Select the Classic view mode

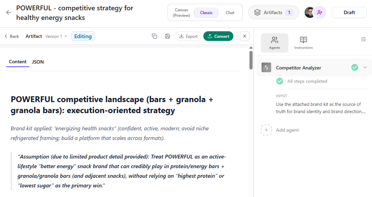tap(206, 12)
